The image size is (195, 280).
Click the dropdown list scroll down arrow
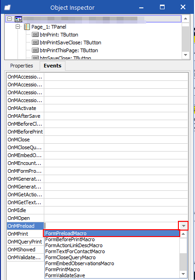click(183, 274)
